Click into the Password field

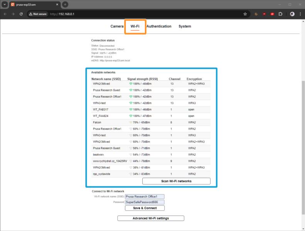[145, 202]
